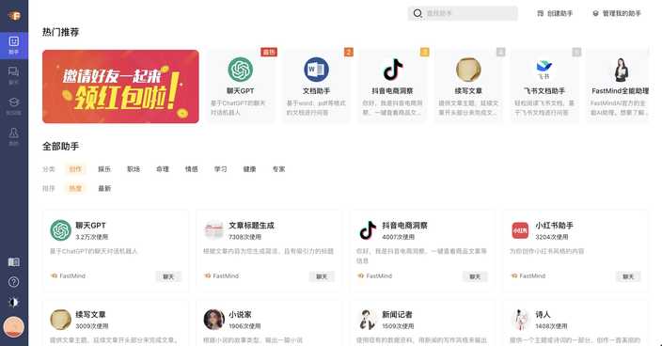Open the recommended 抖音电商洞察 TikTok icon

click(x=393, y=70)
